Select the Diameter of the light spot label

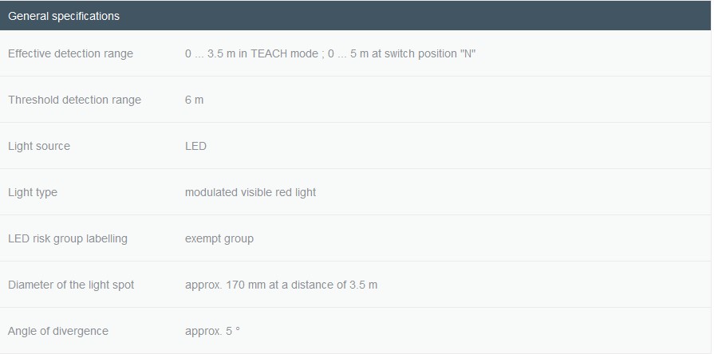point(71,285)
